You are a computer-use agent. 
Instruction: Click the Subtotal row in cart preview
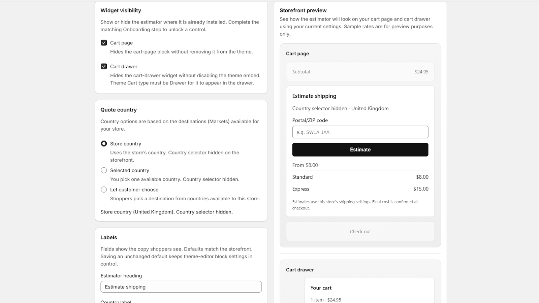360,72
